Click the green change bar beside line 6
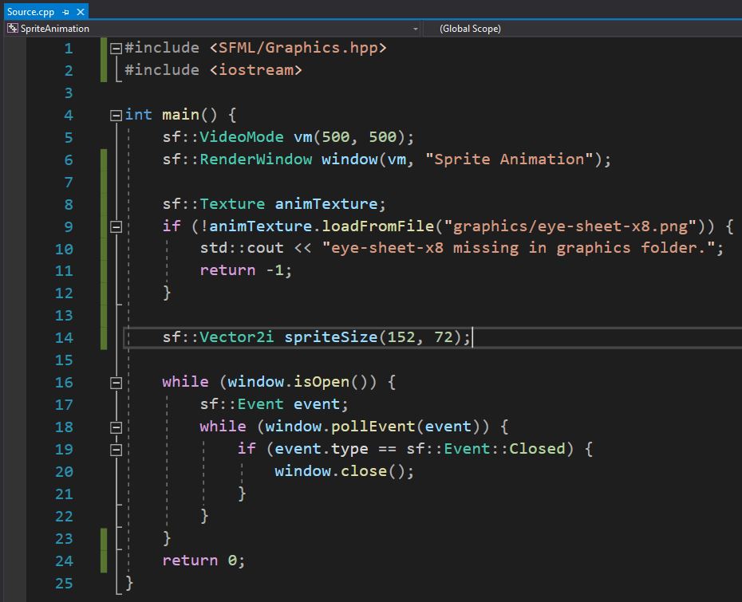742x602 pixels. coord(104,159)
